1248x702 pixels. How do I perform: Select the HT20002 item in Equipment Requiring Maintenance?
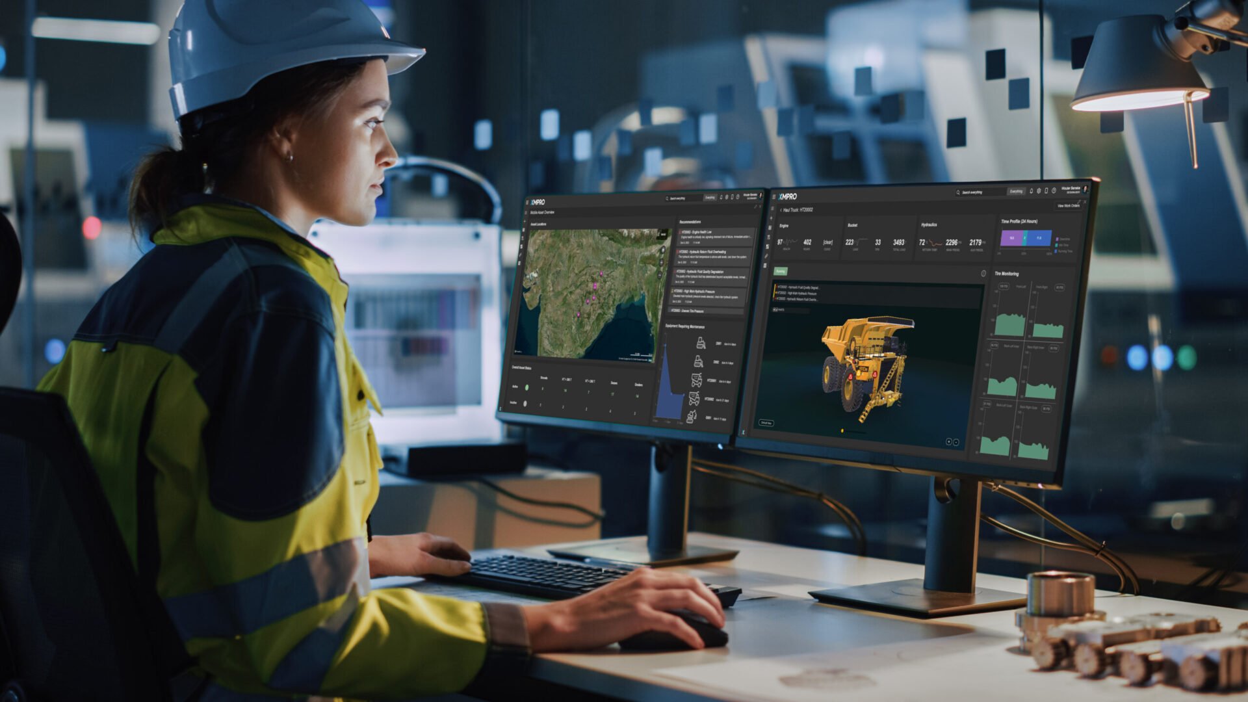pos(709,399)
